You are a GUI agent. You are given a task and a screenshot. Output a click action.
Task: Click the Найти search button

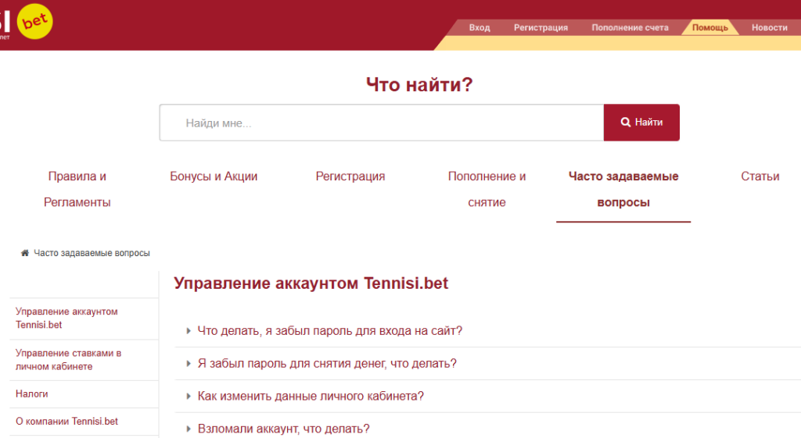641,123
